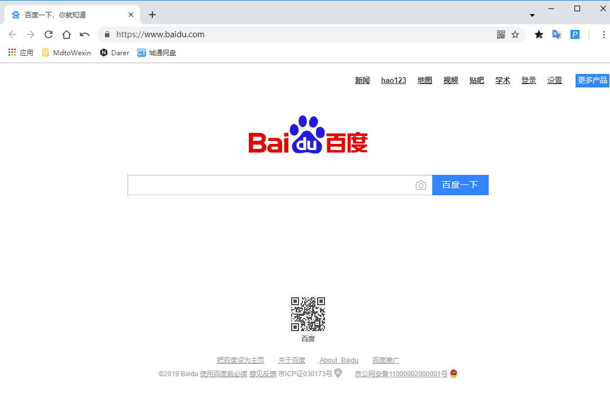Open the 新闻 link
Screen dimensions: 610x405
pyautogui.click(x=362, y=80)
